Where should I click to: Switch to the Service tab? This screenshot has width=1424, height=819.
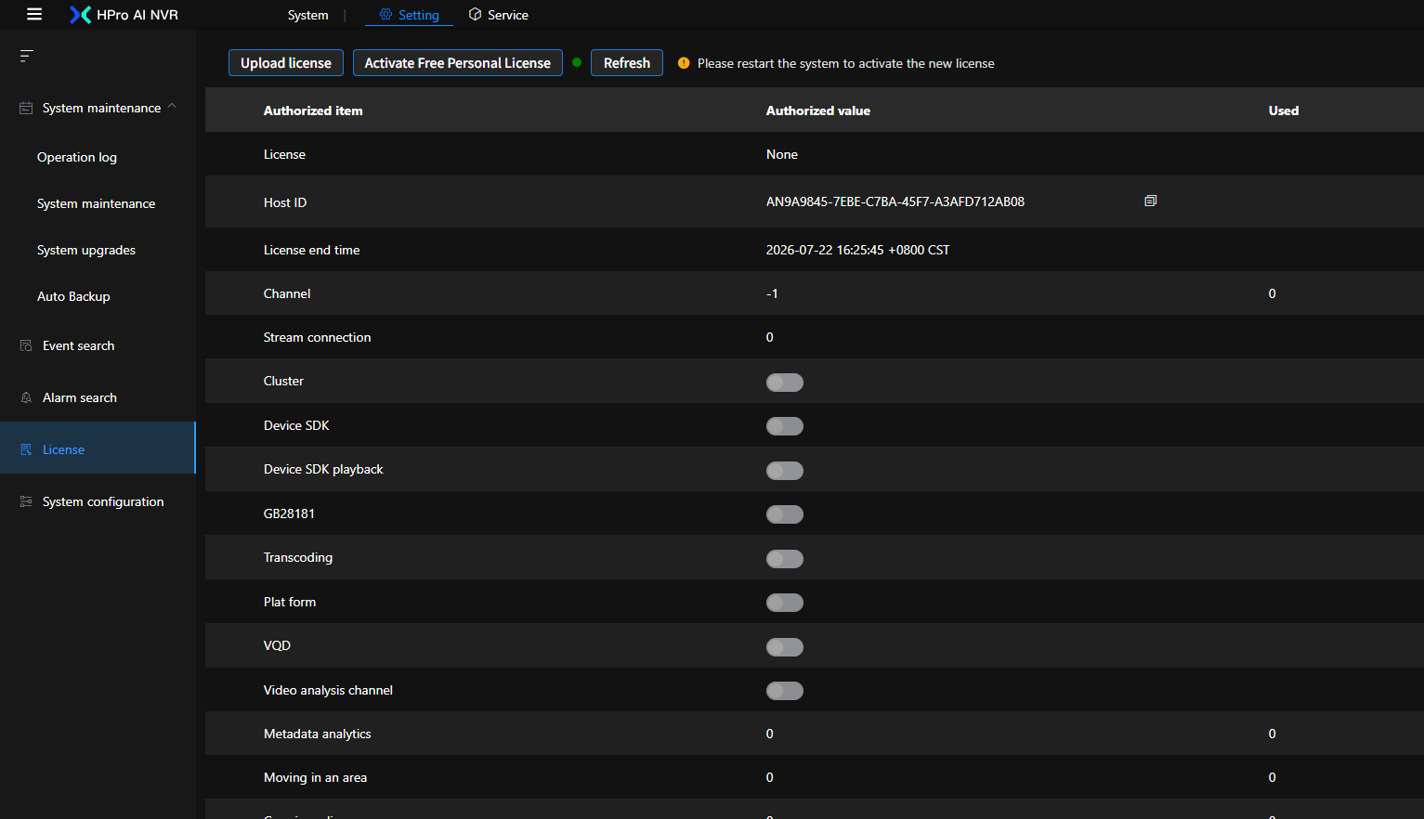tap(498, 15)
